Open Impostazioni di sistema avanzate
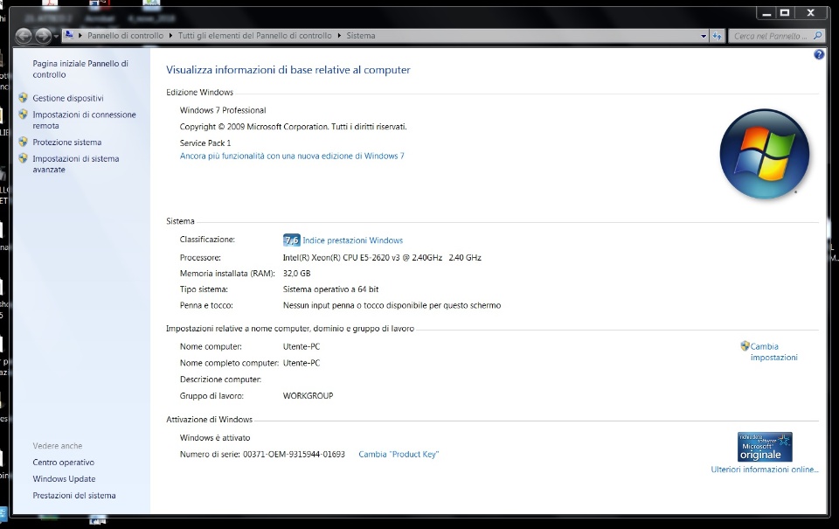839x529 pixels. 75,164
